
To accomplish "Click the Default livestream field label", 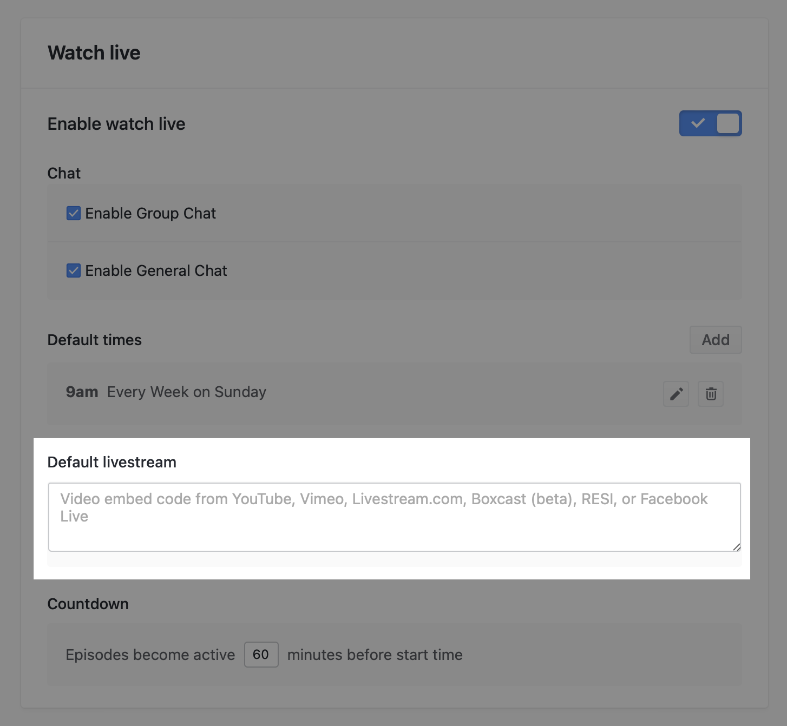I will [x=112, y=462].
